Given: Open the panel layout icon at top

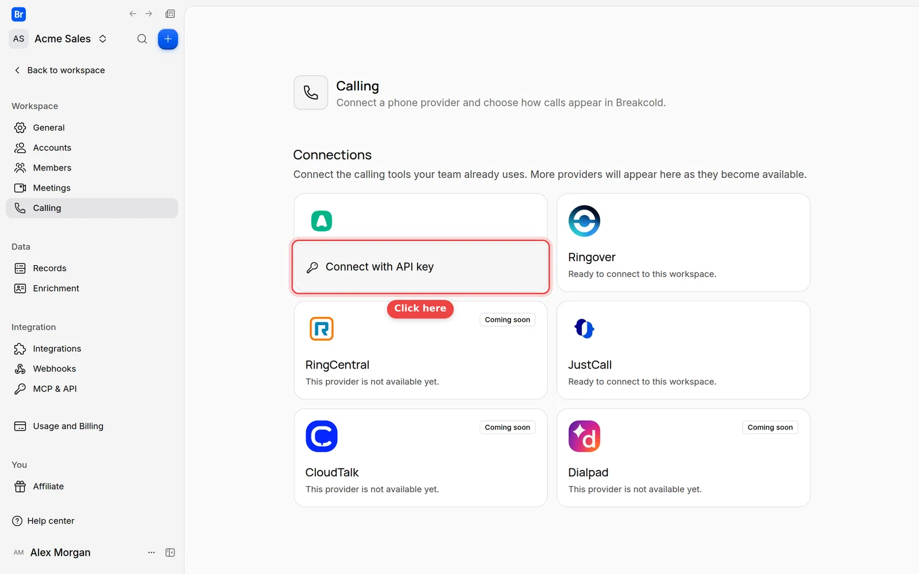Looking at the screenshot, I should click(170, 14).
